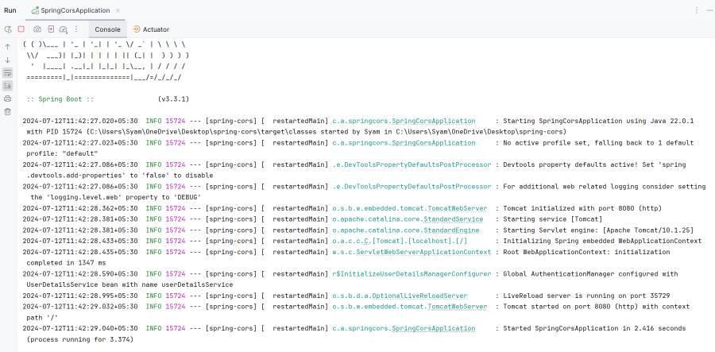
Task: Click the Exit icon in run toolbar
Action: coord(51,29)
